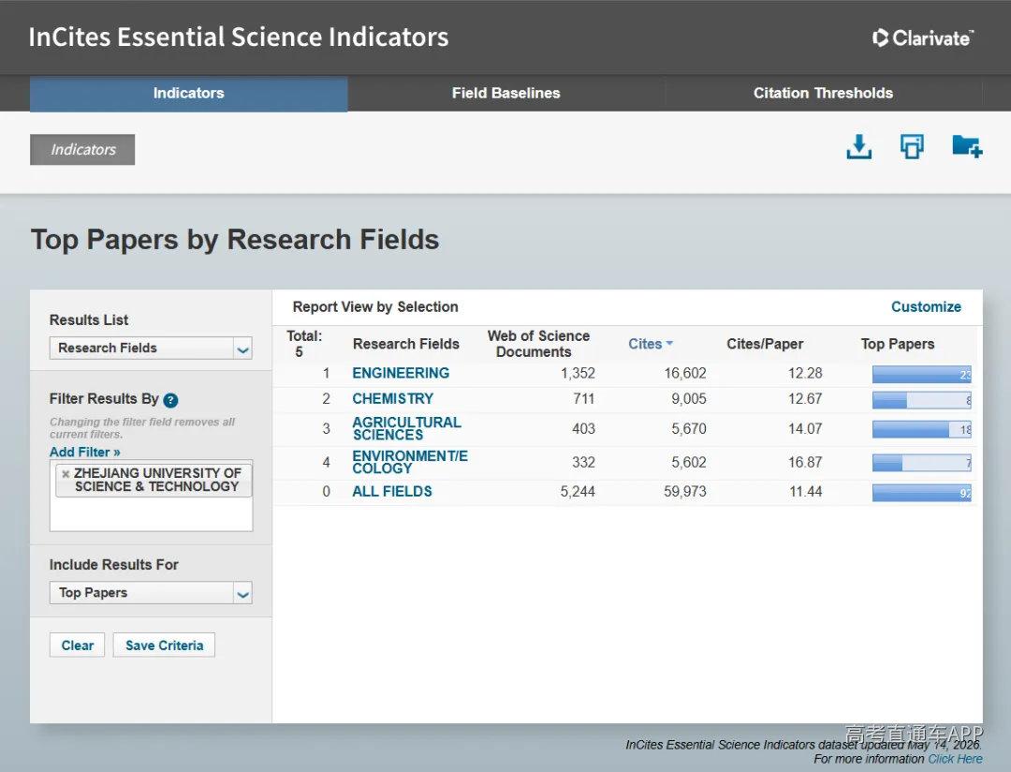Select the 711 documents value

click(583, 399)
